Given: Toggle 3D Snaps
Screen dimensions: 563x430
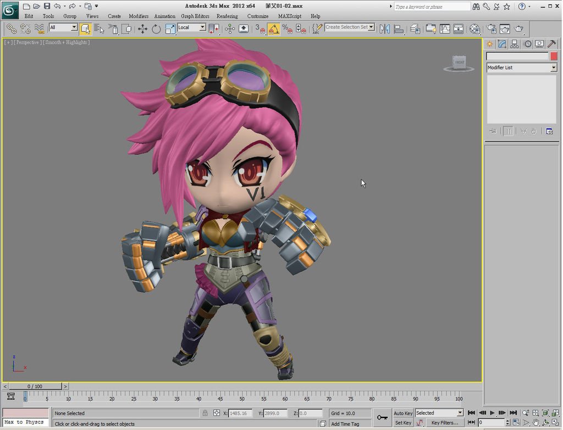Looking at the screenshot, I should (x=260, y=29).
